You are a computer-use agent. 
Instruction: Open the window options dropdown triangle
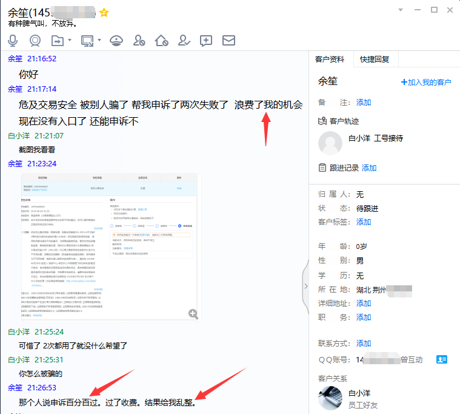coord(401,10)
